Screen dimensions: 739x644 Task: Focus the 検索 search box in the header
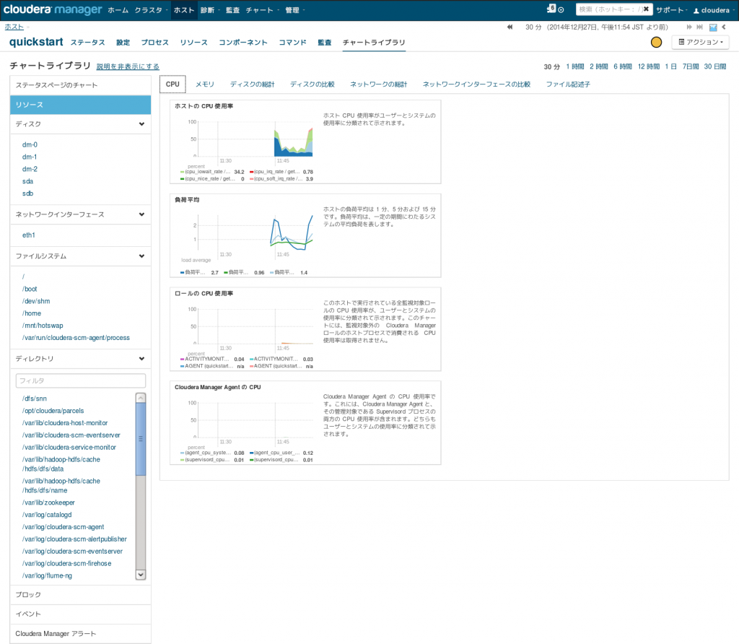609,9
